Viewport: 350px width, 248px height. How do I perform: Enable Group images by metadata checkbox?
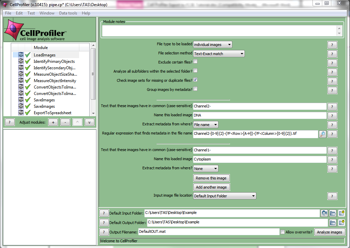(x=195, y=89)
